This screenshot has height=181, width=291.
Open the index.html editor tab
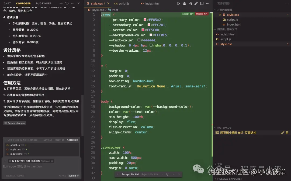coord(150,3)
